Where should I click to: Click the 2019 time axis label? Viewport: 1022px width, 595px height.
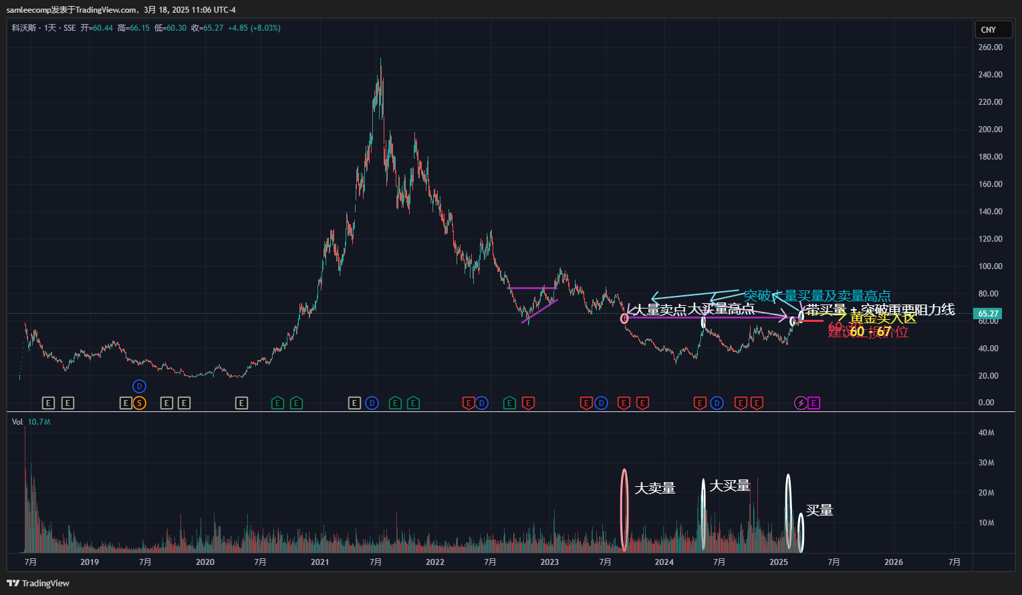click(x=90, y=562)
